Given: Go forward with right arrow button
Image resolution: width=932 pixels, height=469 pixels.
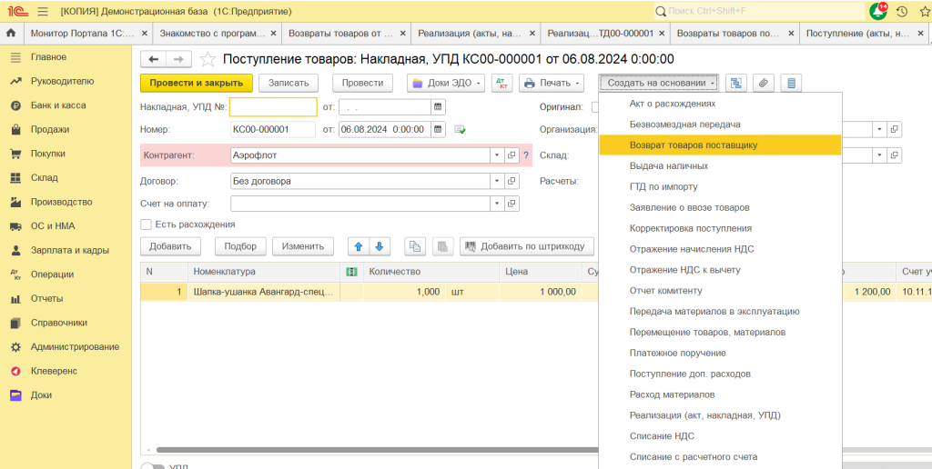Looking at the screenshot, I should (179, 59).
